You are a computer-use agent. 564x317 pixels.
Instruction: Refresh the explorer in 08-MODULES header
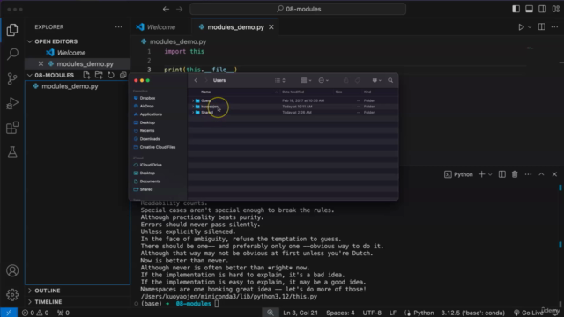tap(111, 75)
